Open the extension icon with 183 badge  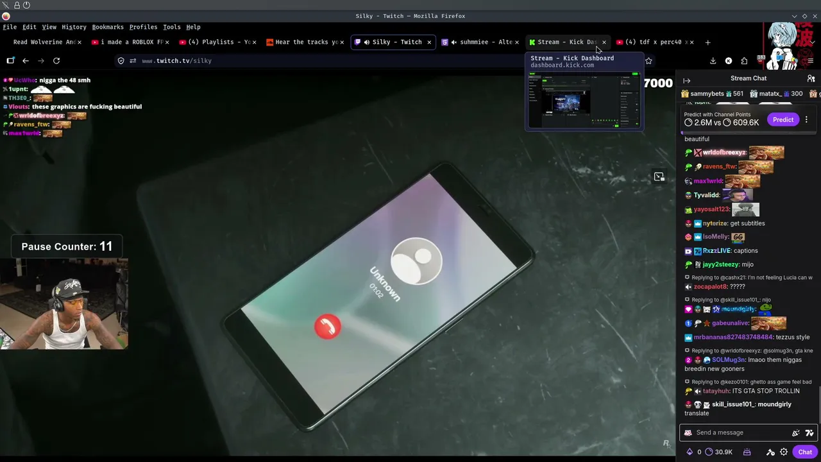click(x=761, y=60)
